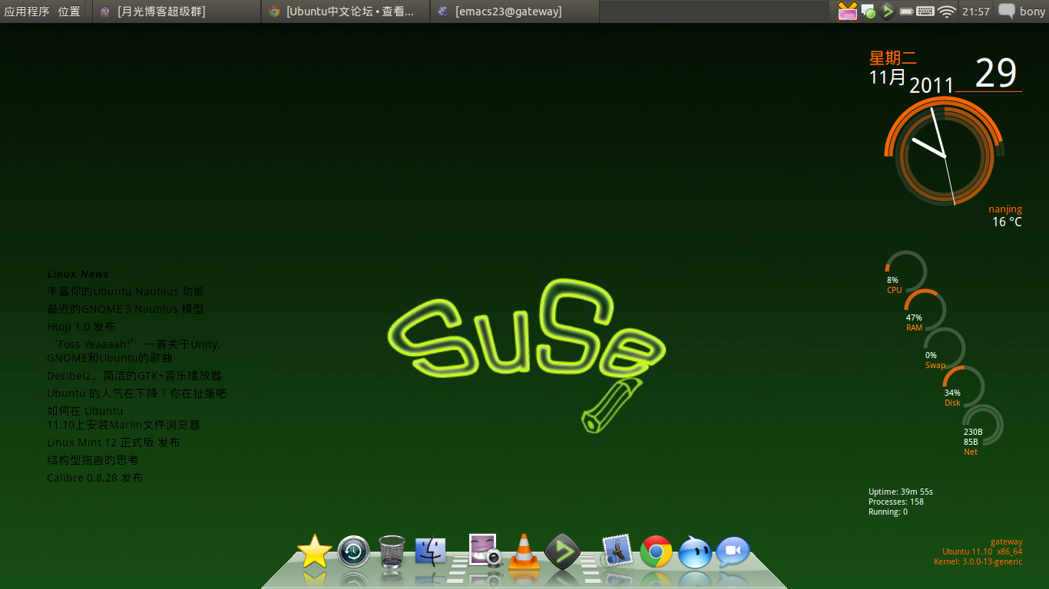Open the Wi-Fi network indicator
This screenshot has width=1049, height=589.
point(947,12)
